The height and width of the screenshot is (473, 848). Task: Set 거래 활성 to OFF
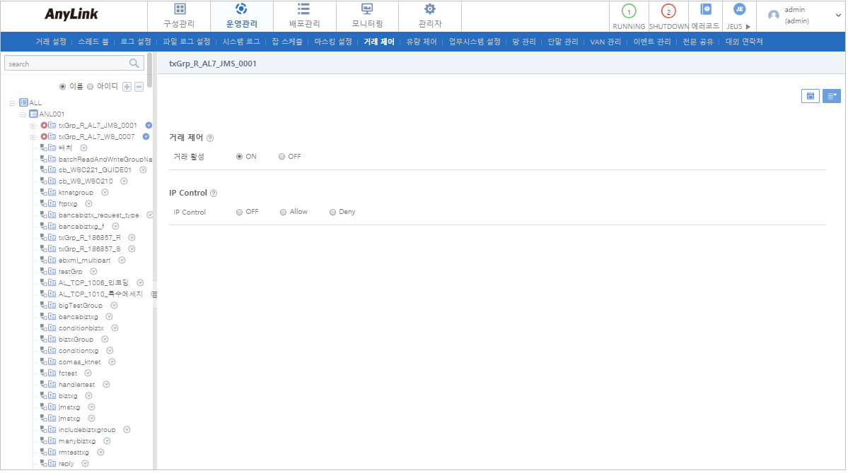point(282,157)
